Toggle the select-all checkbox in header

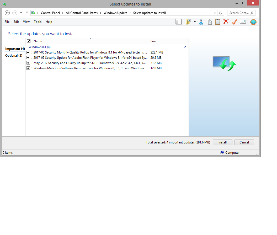point(29,41)
